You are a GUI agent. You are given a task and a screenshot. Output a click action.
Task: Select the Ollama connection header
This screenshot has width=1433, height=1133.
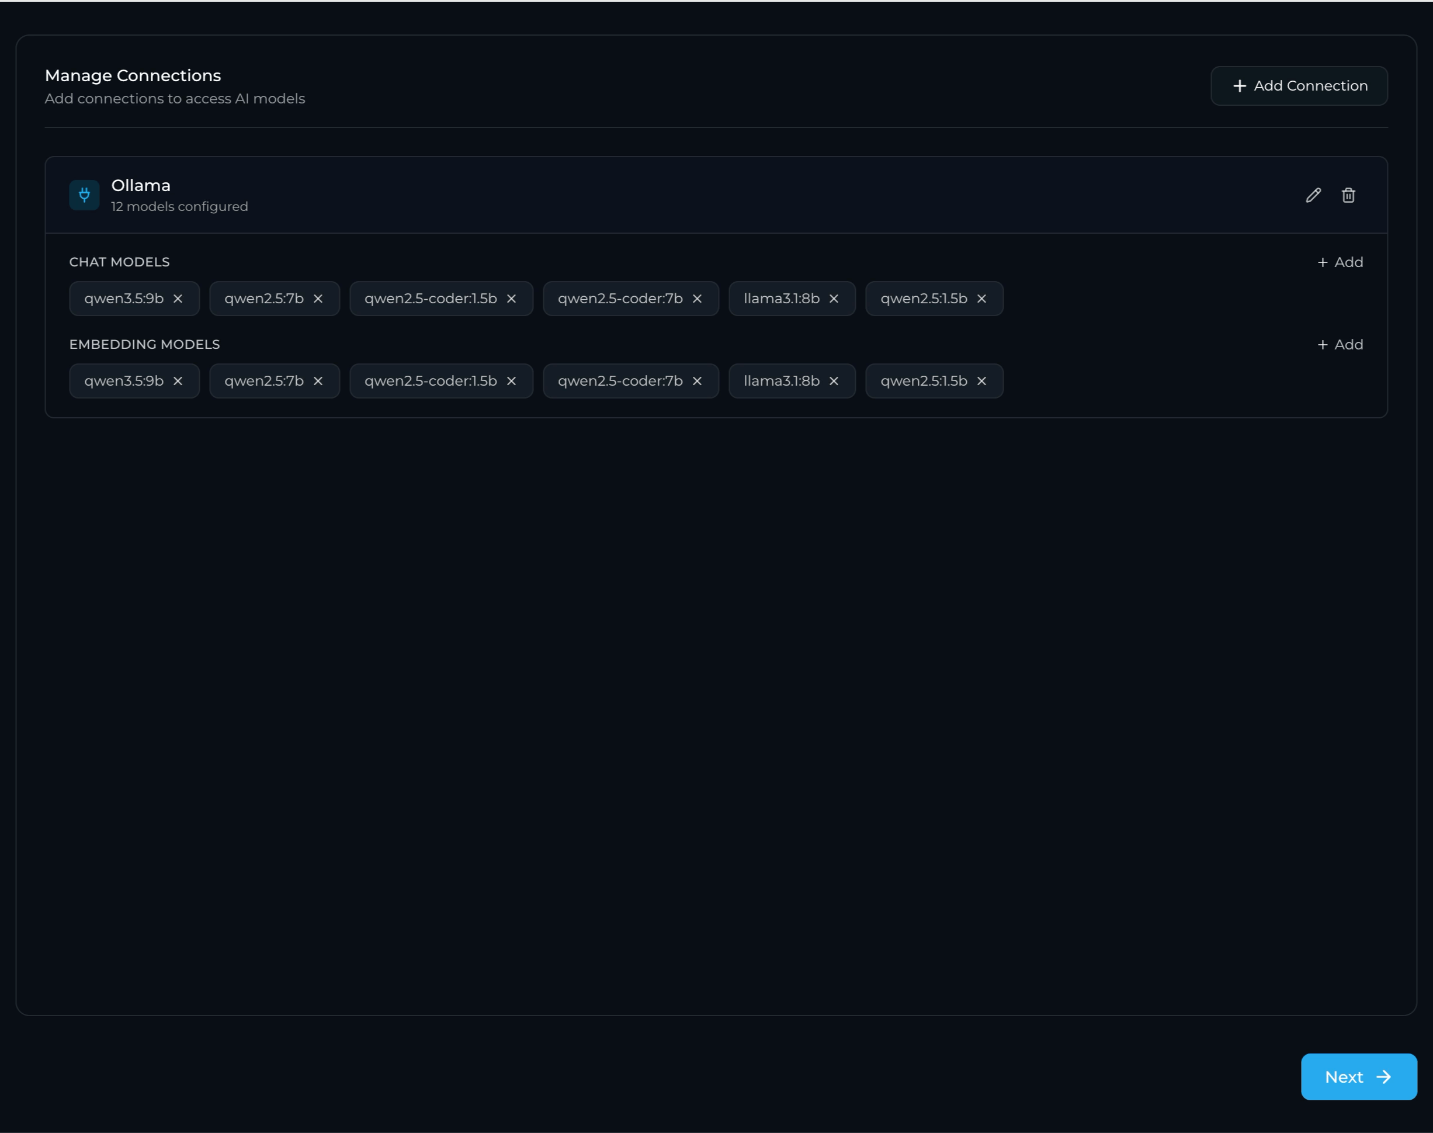click(x=141, y=185)
